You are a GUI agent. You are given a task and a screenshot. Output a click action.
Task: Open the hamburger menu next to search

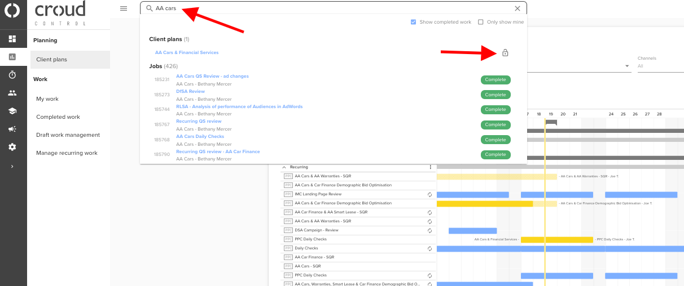click(124, 8)
